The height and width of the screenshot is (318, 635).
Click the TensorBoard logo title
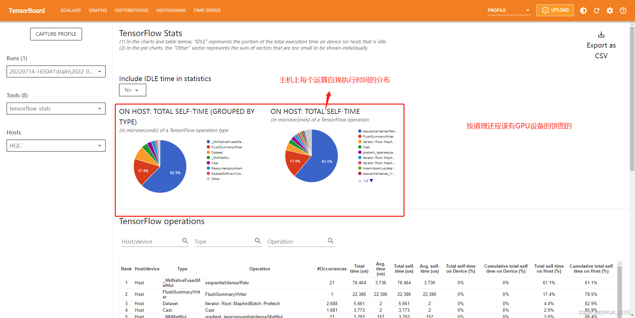point(27,11)
